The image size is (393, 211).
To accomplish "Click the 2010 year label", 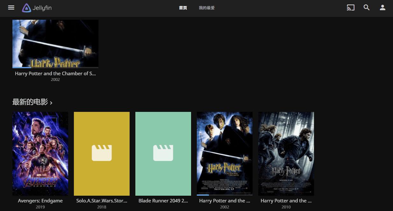I will pos(286,207).
